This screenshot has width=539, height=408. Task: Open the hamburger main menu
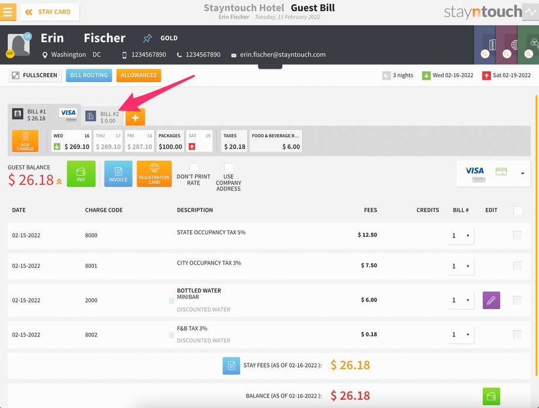coord(8,12)
